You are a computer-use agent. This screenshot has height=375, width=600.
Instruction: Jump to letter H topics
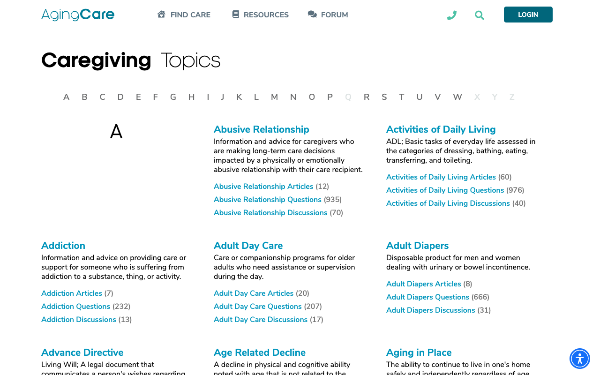pos(191,97)
